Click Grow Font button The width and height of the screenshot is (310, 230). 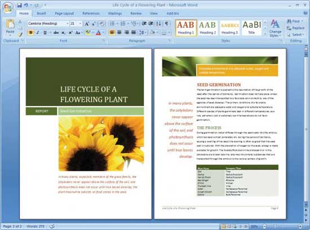click(87, 24)
